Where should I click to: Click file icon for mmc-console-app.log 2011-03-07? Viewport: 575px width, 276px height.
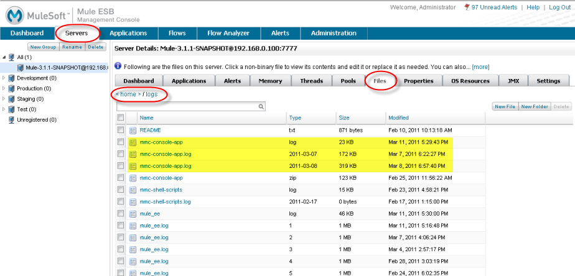133,154
